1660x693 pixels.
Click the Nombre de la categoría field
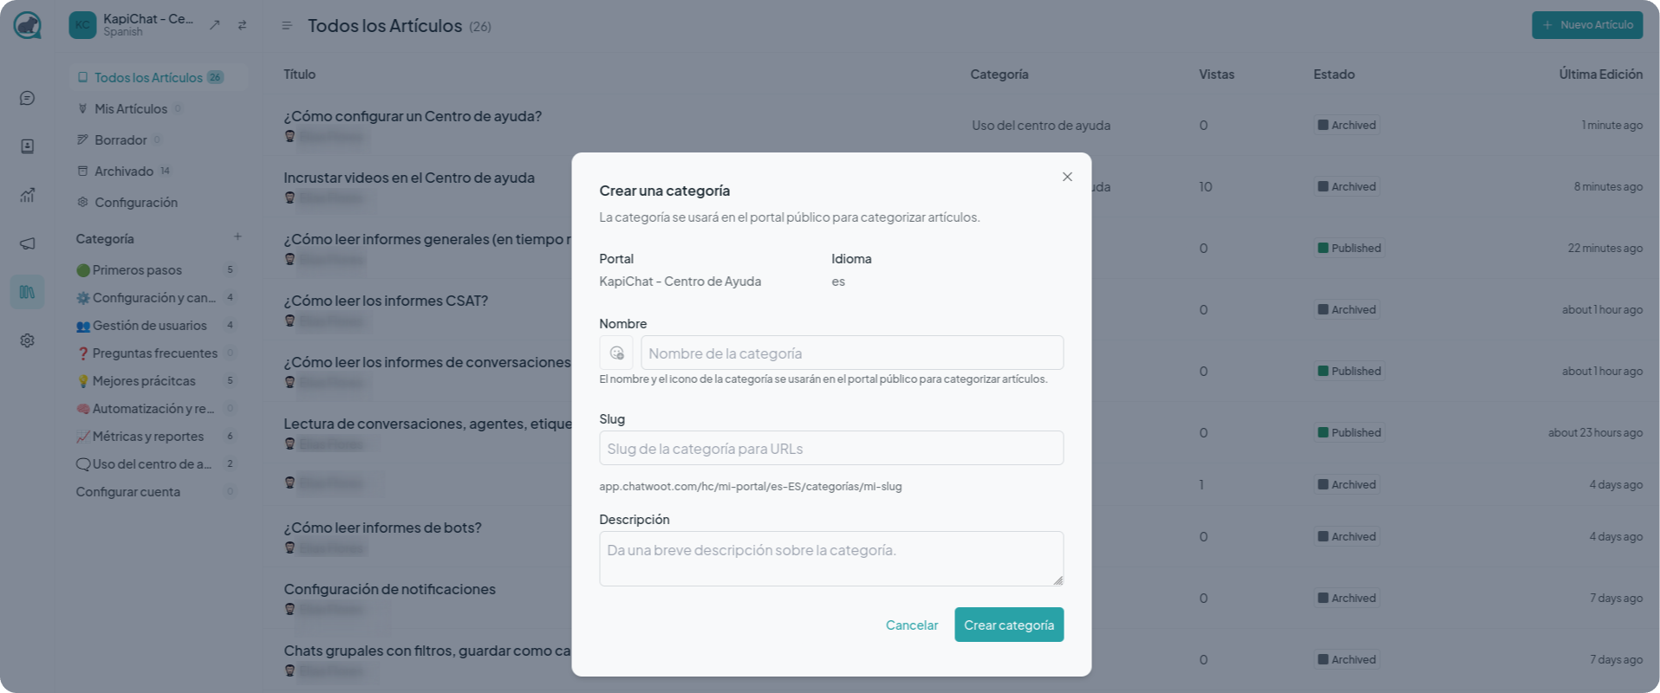[x=852, y=353]
